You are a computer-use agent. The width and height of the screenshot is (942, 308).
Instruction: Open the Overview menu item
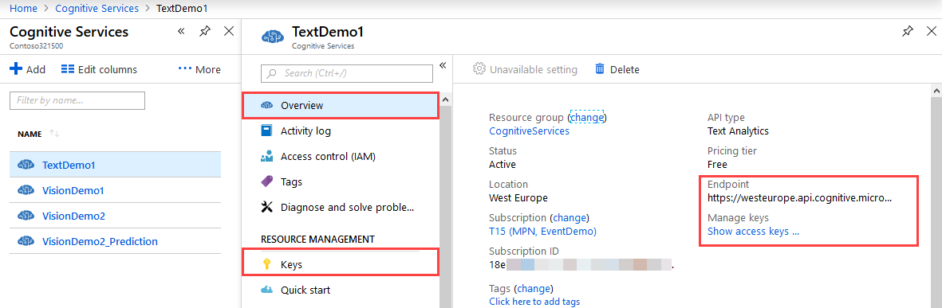341,106
